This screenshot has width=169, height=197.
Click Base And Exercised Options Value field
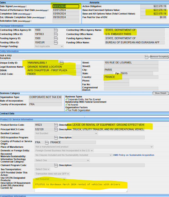(x=153, y=10)
